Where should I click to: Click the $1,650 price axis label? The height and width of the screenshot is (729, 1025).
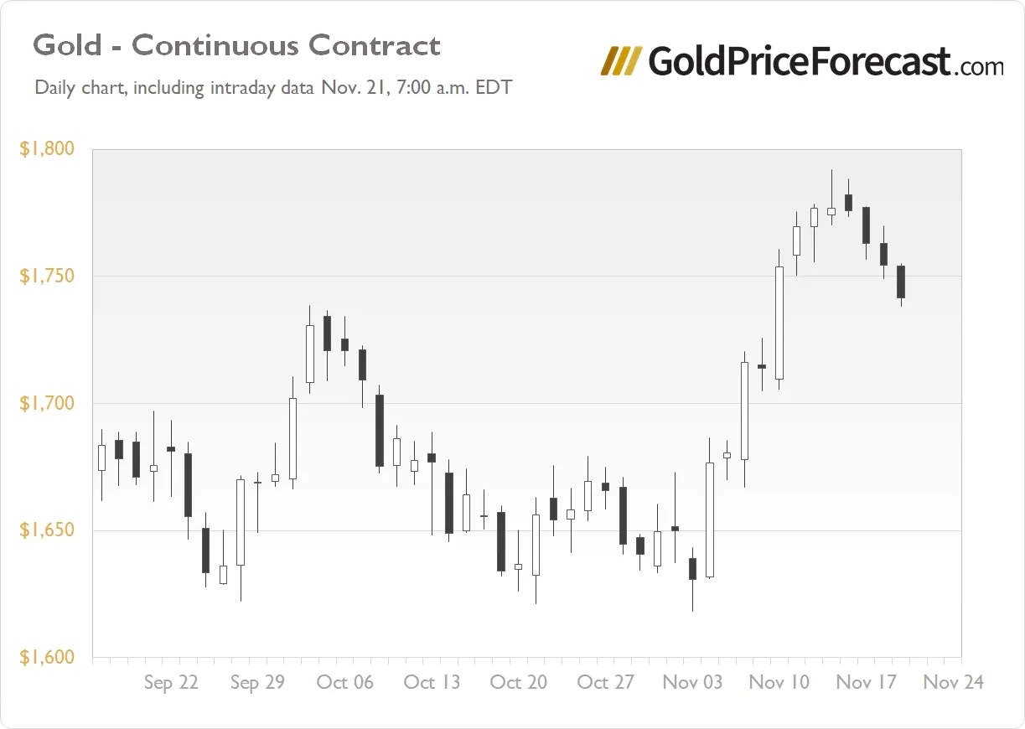47,531
